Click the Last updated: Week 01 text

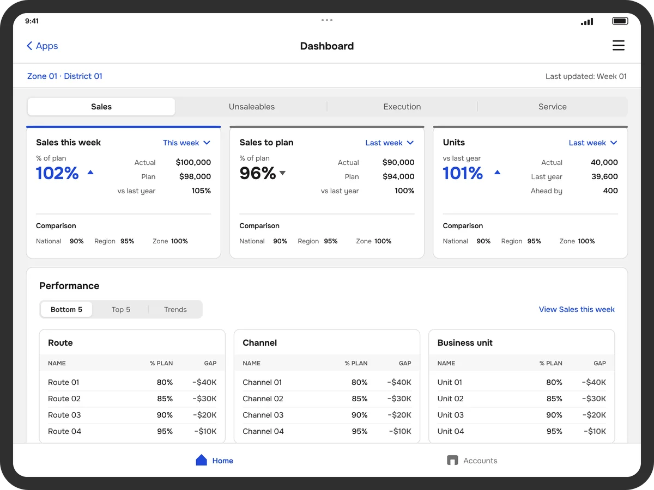click(586, 76)
